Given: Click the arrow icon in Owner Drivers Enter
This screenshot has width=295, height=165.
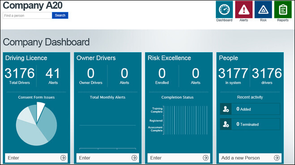Looking at the screenshot, I should [x=134, y=158].
